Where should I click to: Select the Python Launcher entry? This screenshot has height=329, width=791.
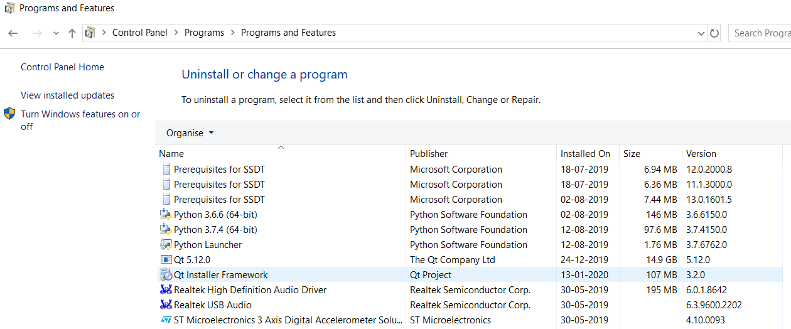coord(471,245)
